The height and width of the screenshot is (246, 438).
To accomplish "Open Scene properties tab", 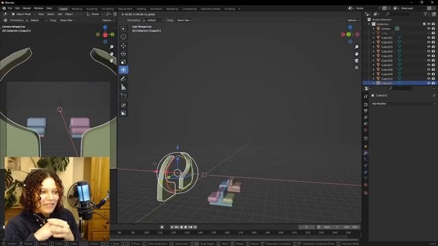I will tap(365, 124).
